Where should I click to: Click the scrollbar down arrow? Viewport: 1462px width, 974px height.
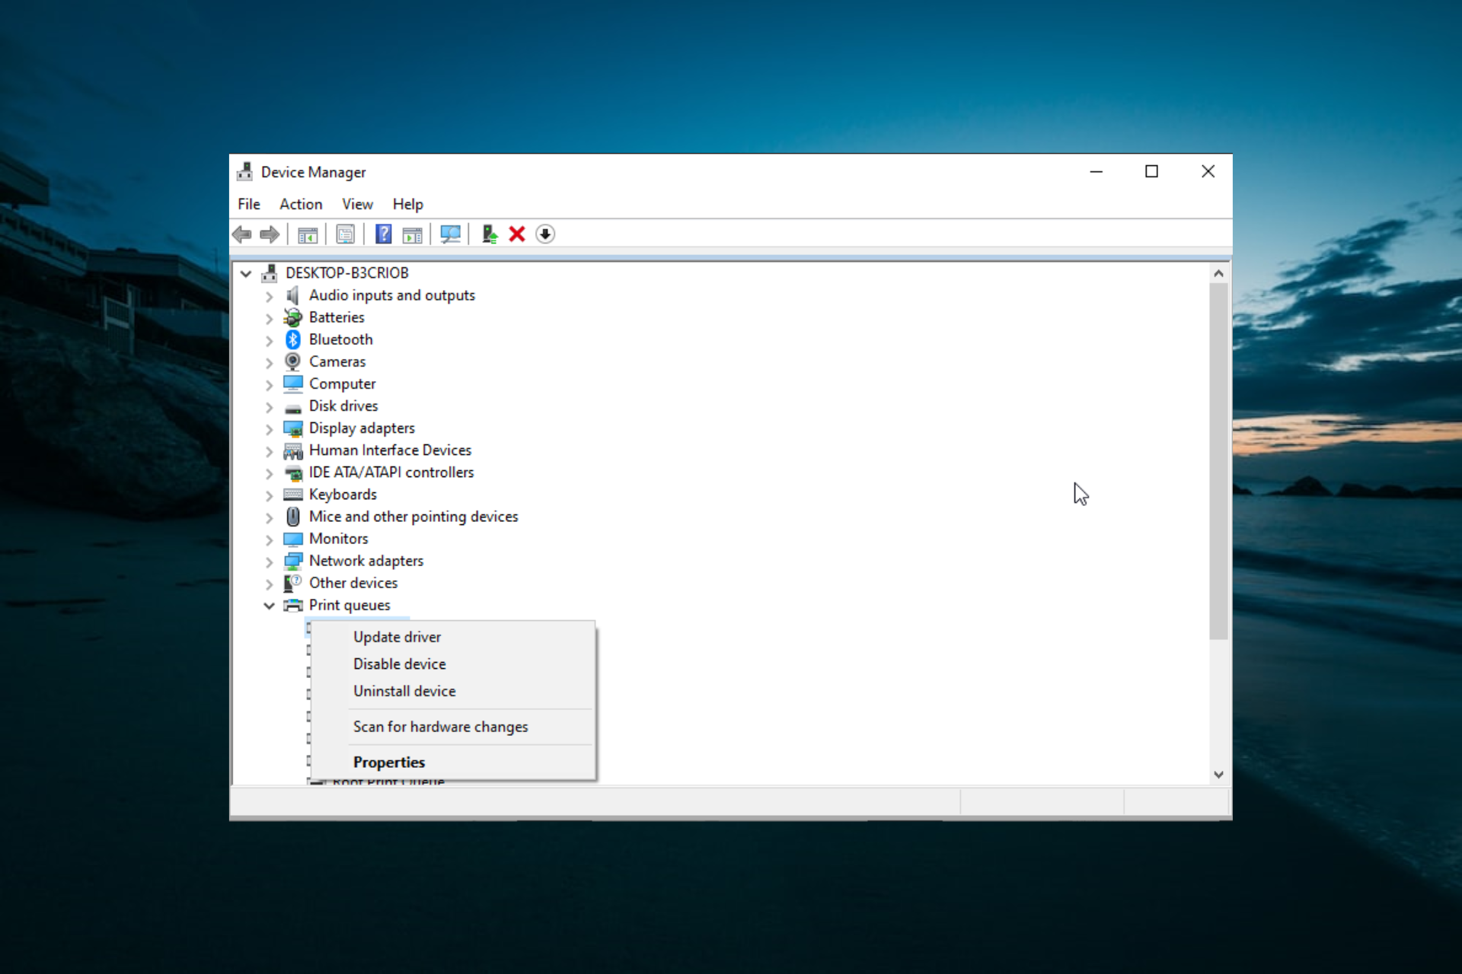(x=1218, y=775)
